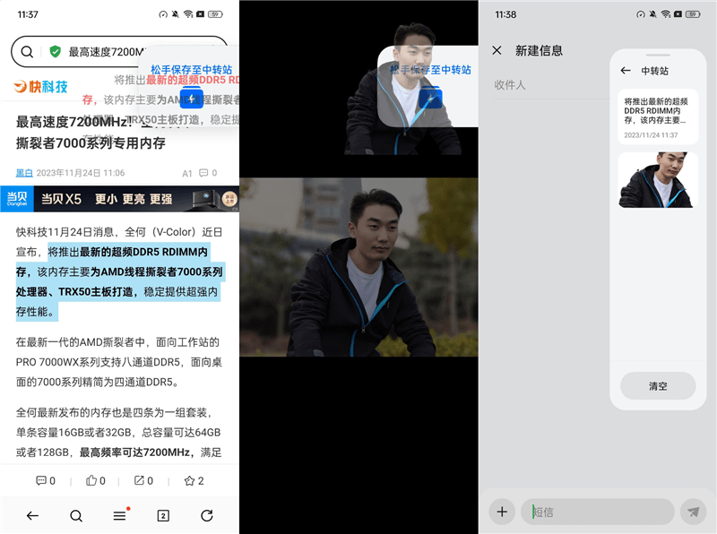The height and width of the screenshot is (534, 717).
Task: Tap the 清空 clear button
Action: (x=658, y=386)
